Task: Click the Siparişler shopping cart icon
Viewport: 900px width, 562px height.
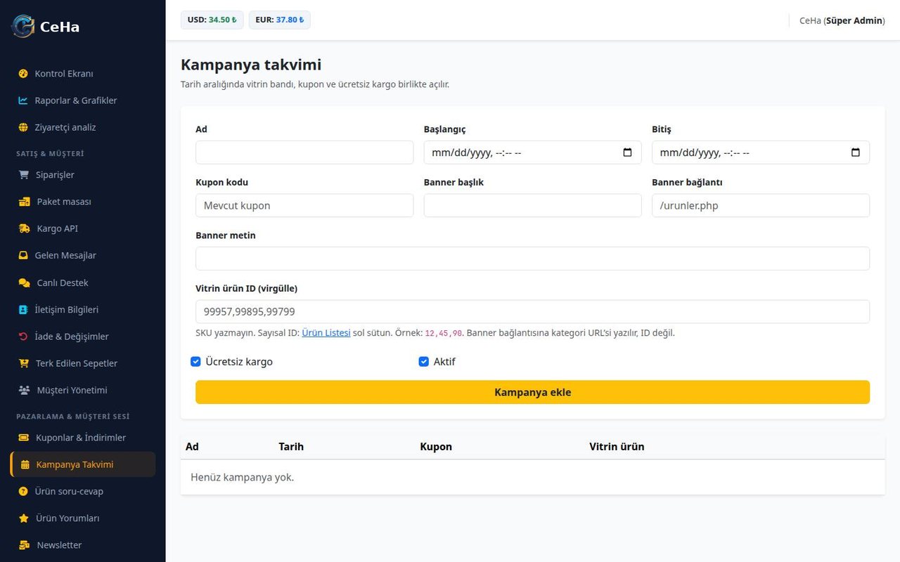Action: (24, 175)
